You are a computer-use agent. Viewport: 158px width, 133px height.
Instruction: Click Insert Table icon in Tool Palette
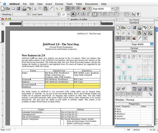point(118,57)
